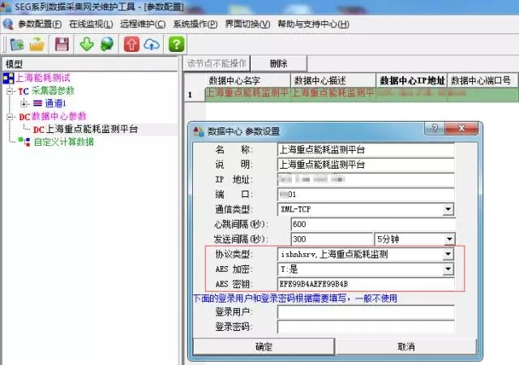This screenshot has width=519, height=365.
Task: Open the AES 加密 dropdown
Action: [448, 269]
